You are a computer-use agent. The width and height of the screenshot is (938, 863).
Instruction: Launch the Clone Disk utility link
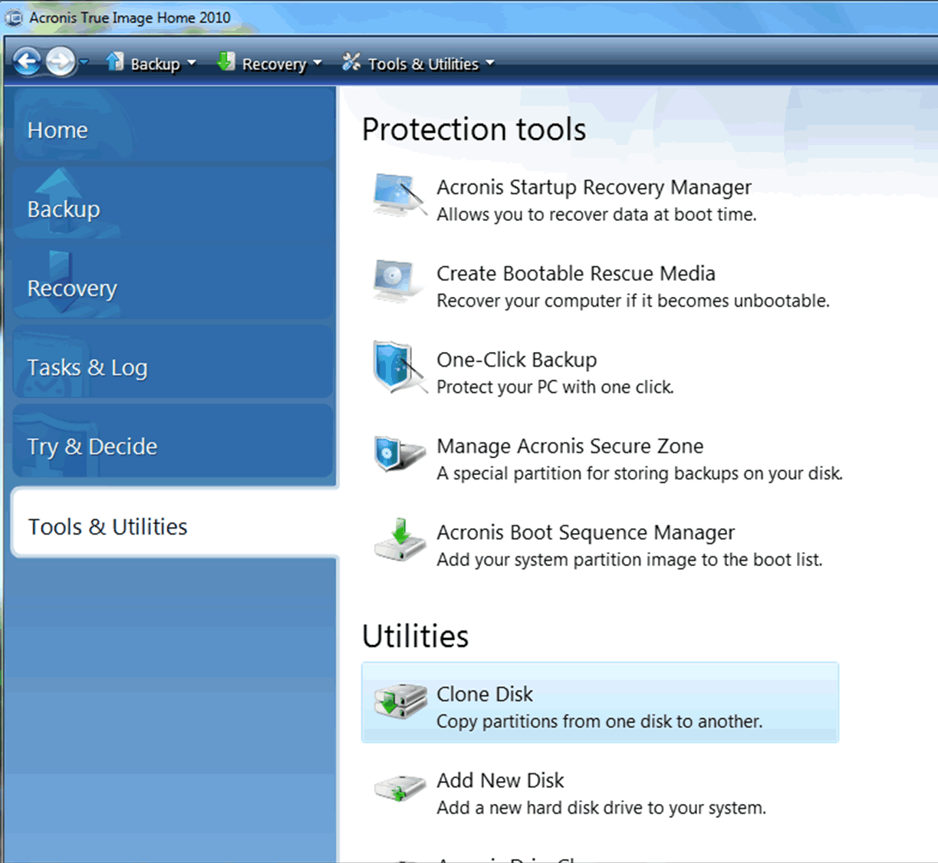(x=485, y=694)
